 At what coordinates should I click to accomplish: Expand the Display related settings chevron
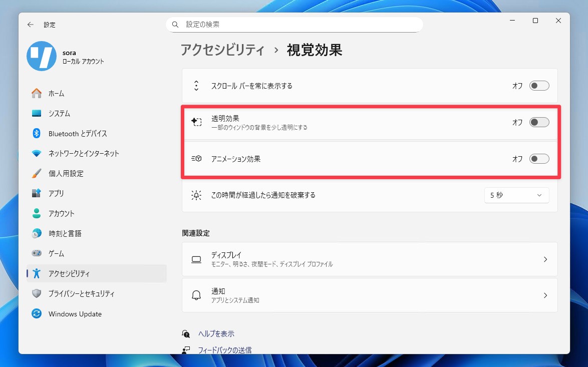pyautogui.click(x=545, y=259)
